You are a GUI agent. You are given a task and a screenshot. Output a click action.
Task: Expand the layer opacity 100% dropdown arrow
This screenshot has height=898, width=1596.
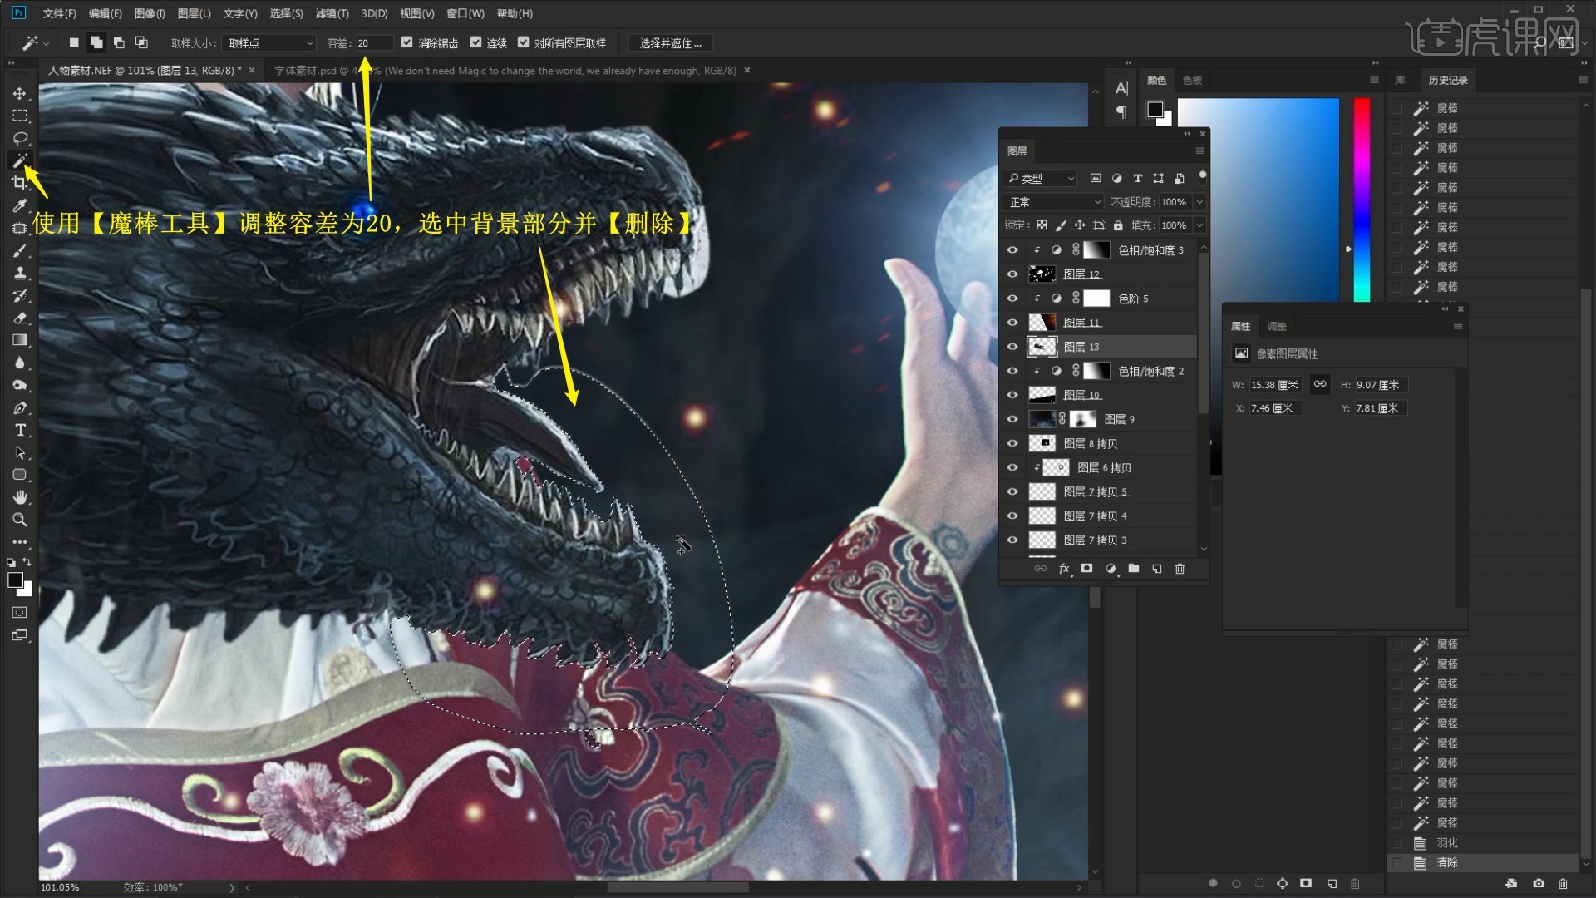point(1199,202)
